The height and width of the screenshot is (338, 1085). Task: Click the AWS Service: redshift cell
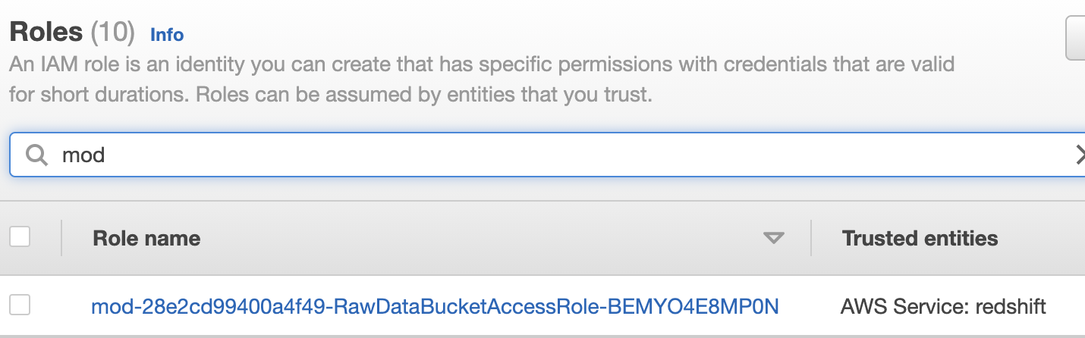click(943, 306)
